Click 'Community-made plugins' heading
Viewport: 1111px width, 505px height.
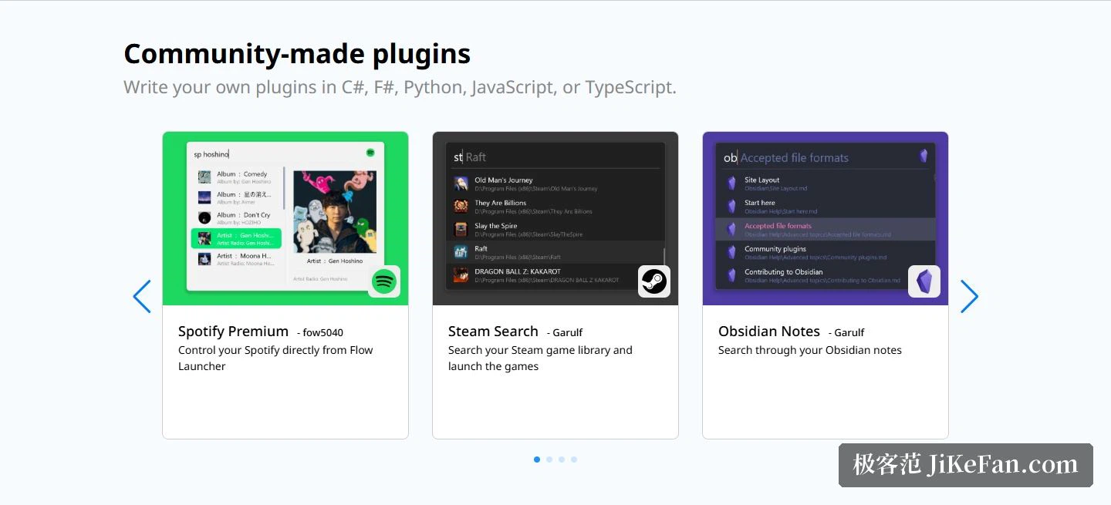[297, 54]
